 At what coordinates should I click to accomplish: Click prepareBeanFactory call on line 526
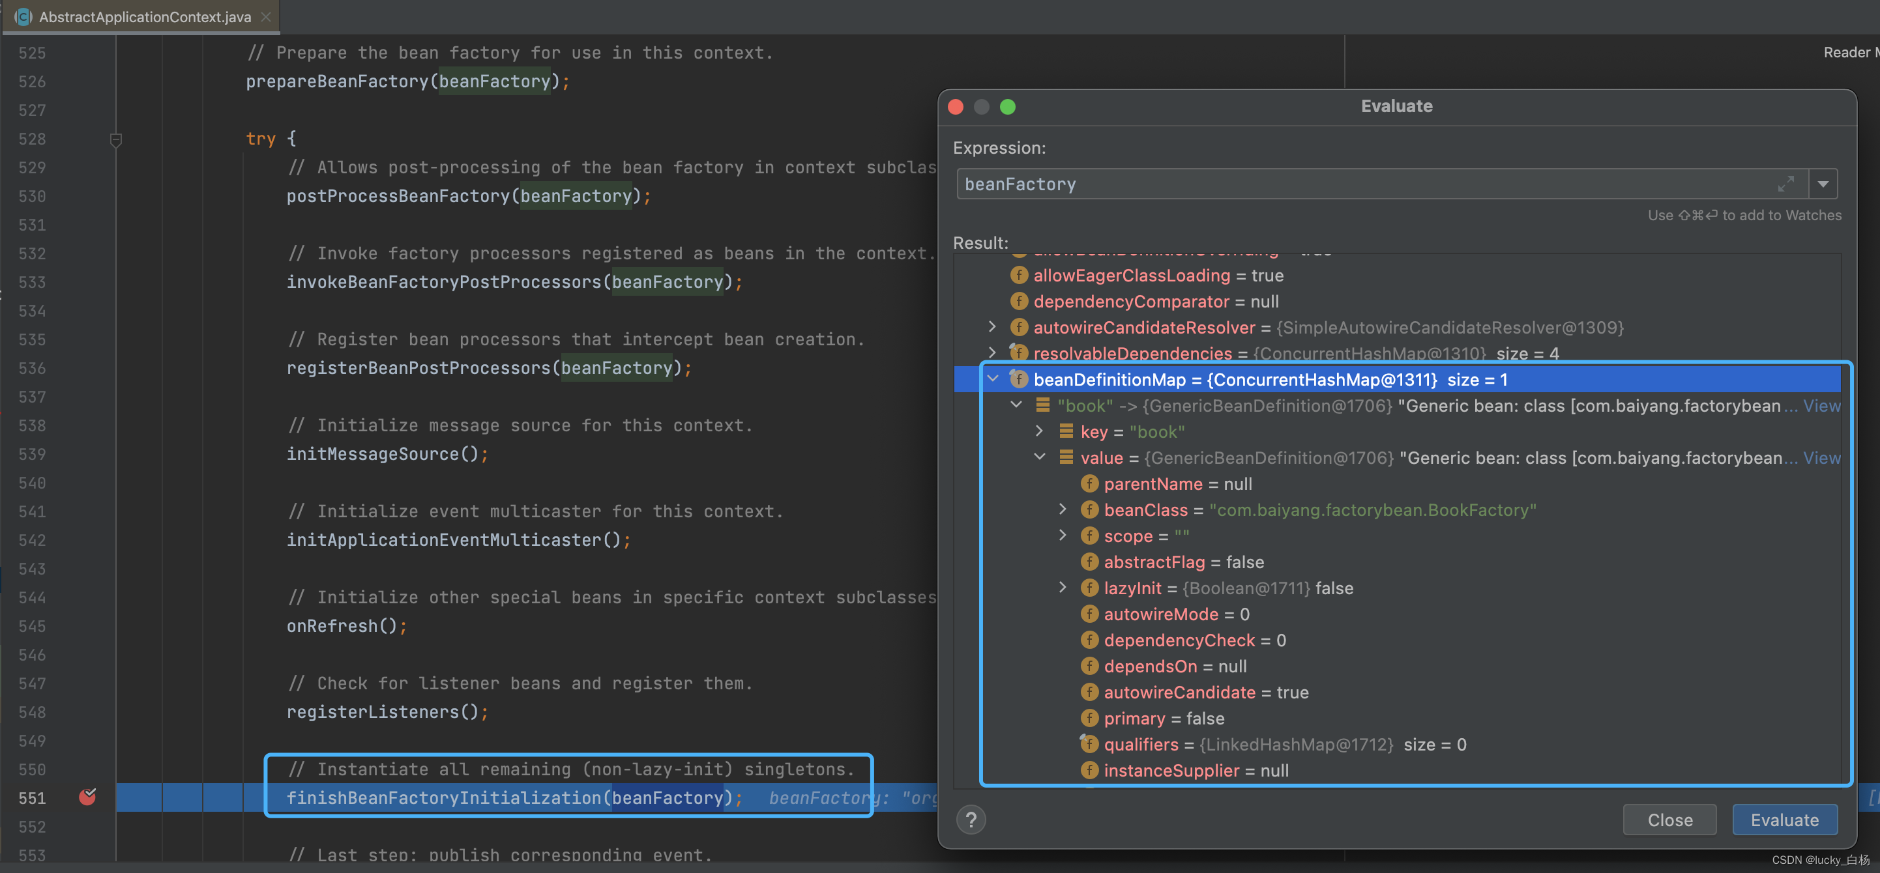click(337, 81)
